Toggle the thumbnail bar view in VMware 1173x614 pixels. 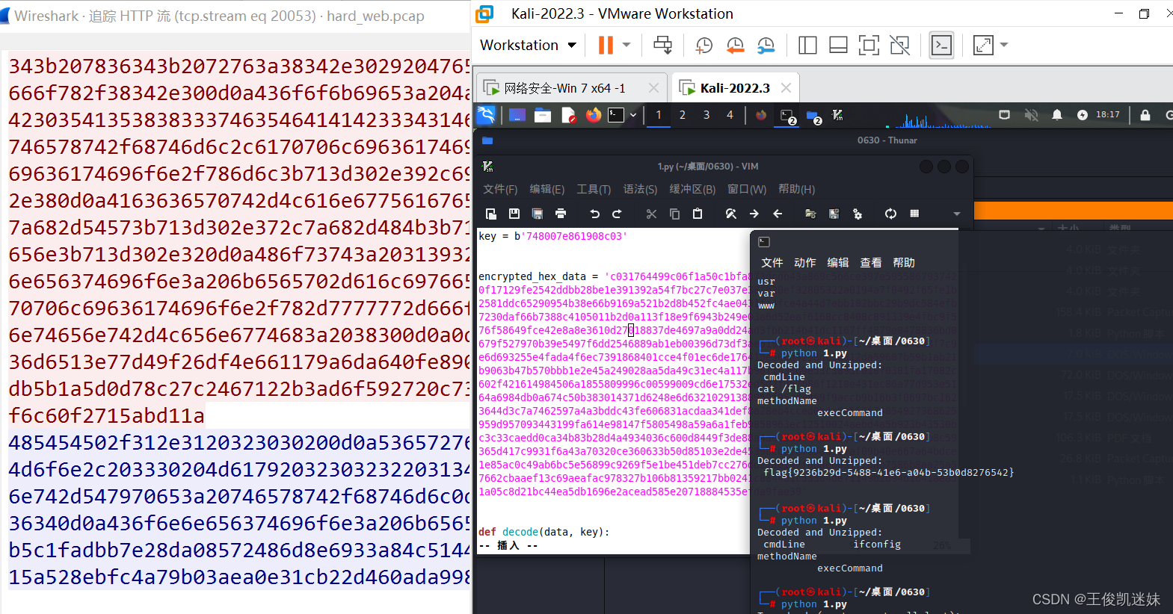pos(838,46)
